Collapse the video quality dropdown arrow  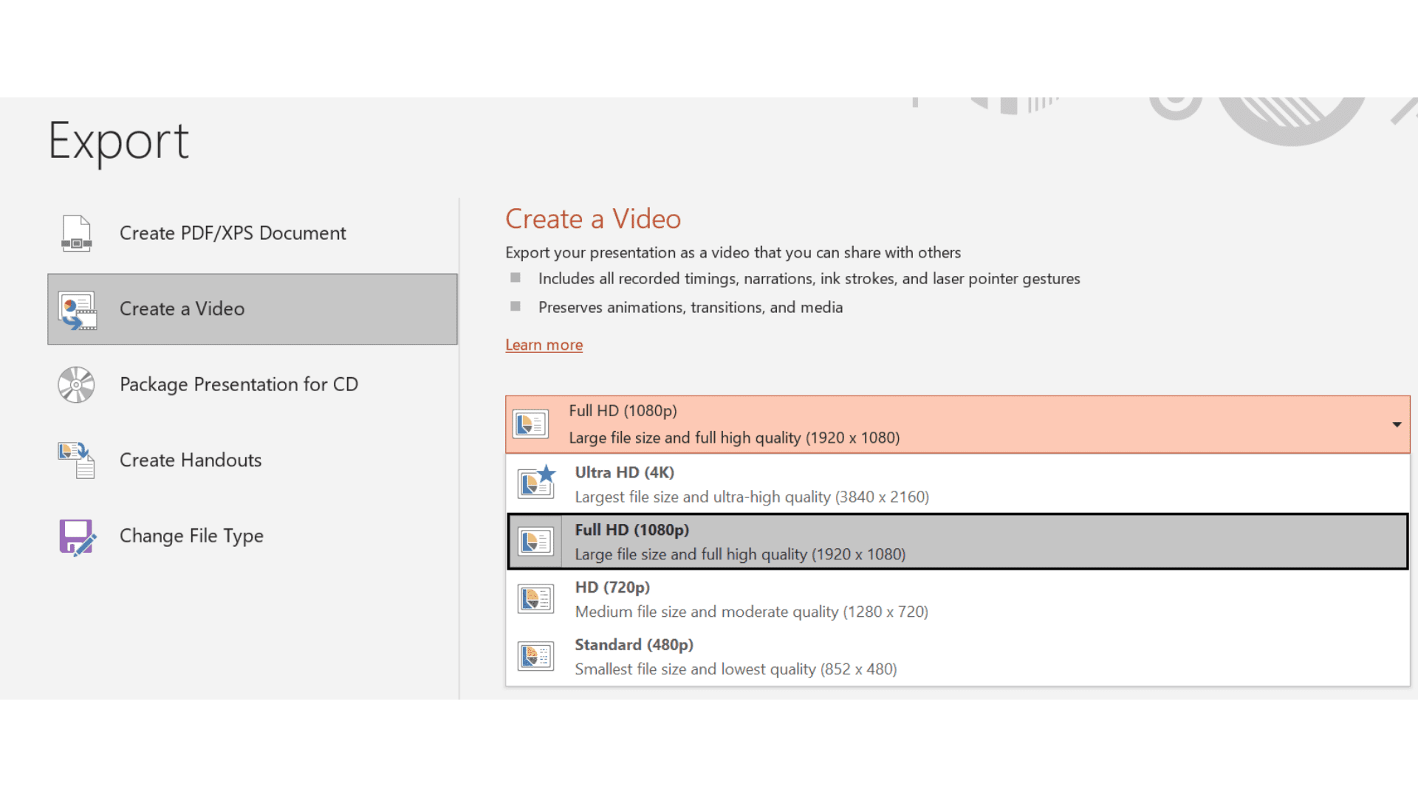coord(1397,424)
